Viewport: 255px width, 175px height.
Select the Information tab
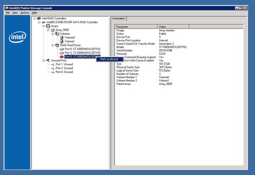coord(119,18)
